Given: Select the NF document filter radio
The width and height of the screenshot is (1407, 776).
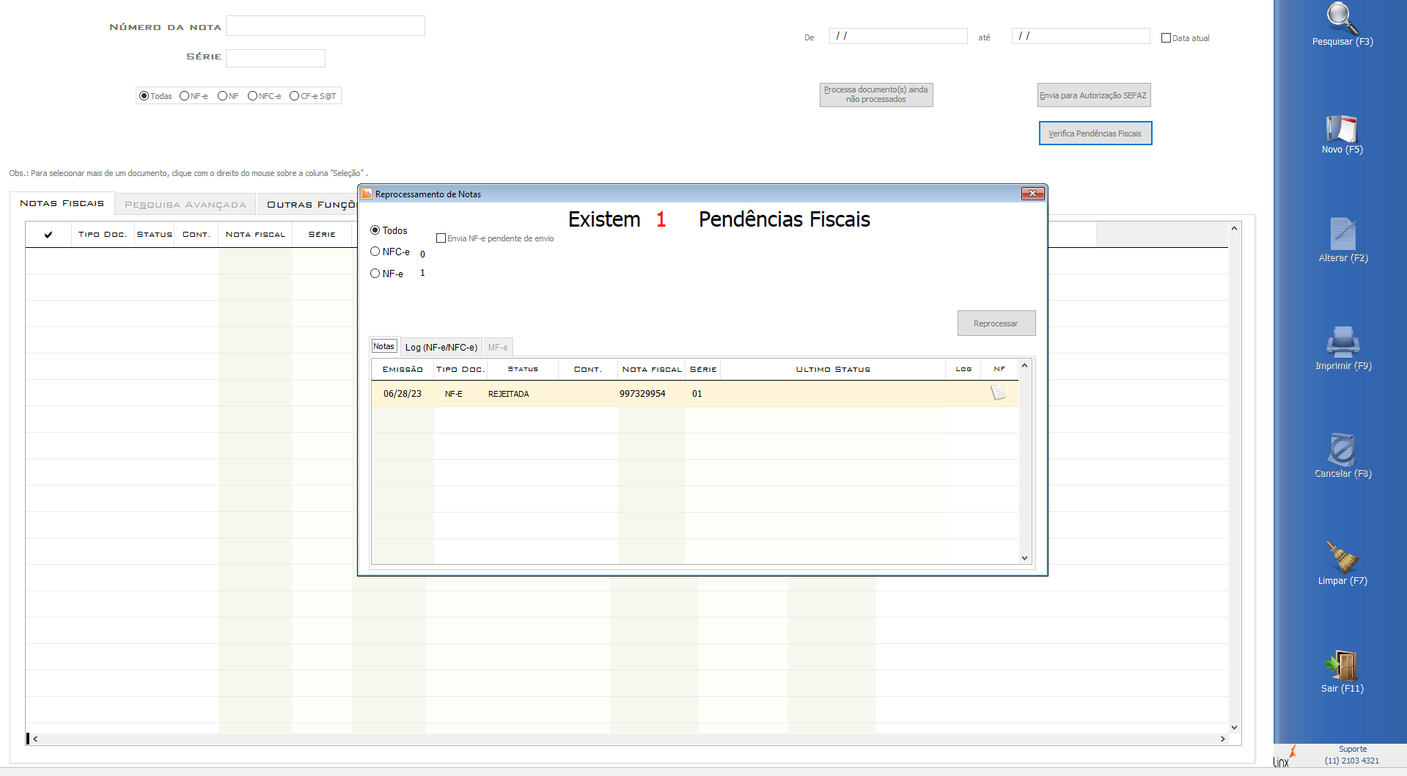Looking at the screenshot, I should (x=222, y=96).
